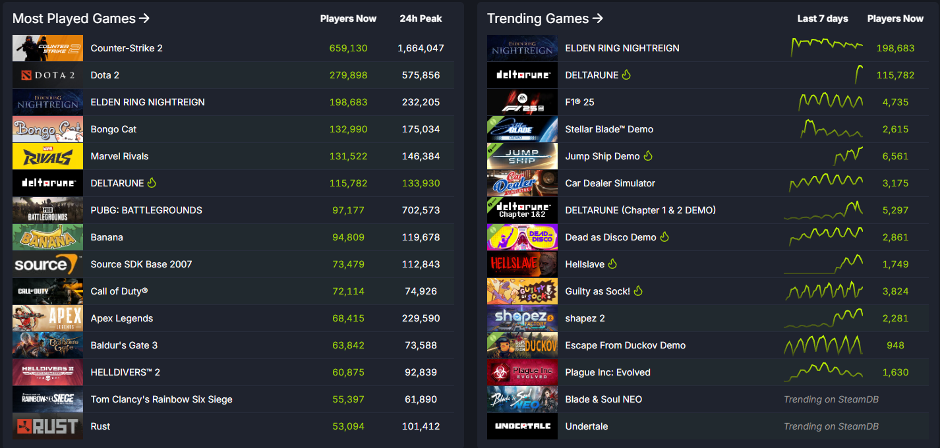940x448 pixels.
Task: Click Stellar Blade Demo players value 2,615
Action: [x=895, y=129]
